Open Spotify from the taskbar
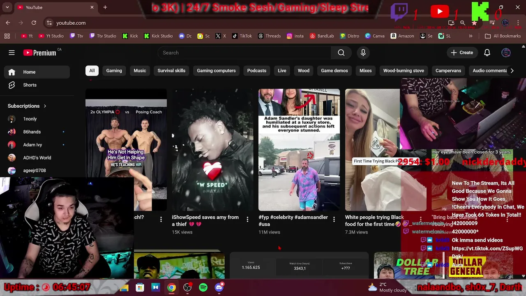Screen dimensions: 526x296 pyautogui.click(x=203, y=287)
